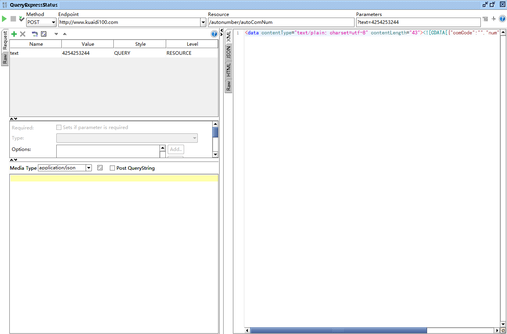
Task: Click parameter details panel scroll-down arrow
Action: click(215, 155)
